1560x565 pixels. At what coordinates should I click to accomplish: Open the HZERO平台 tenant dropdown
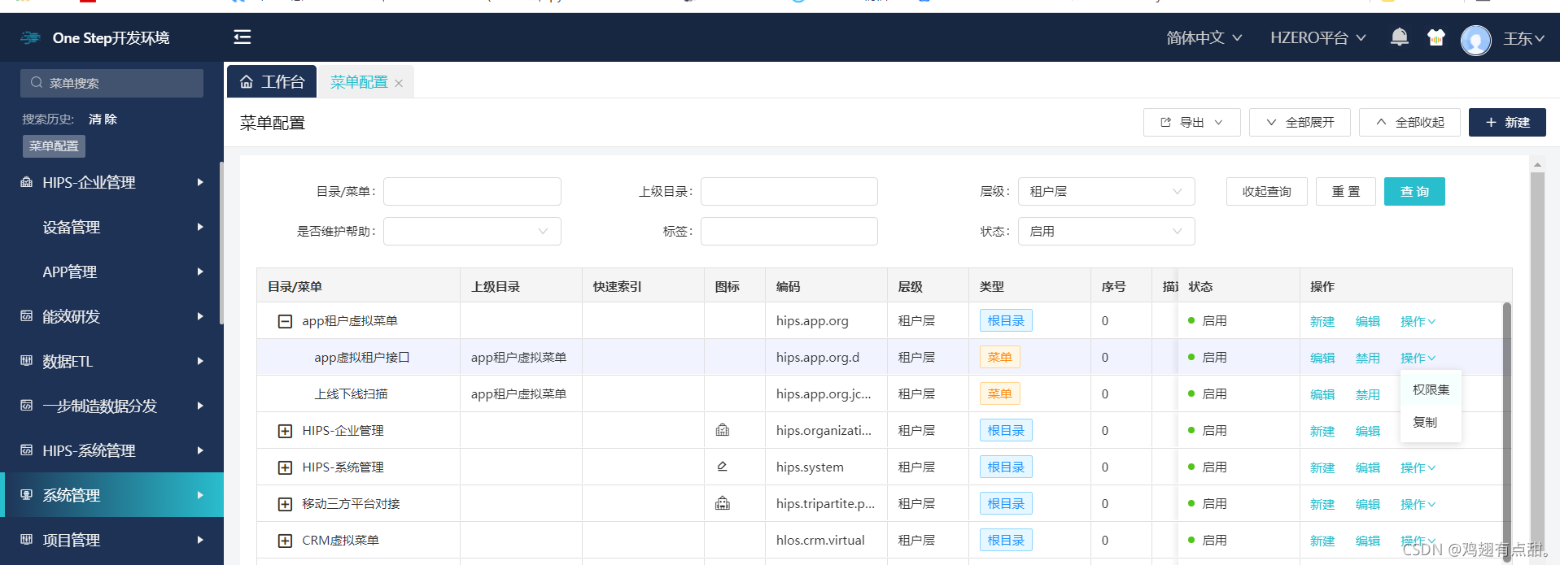1317,37
